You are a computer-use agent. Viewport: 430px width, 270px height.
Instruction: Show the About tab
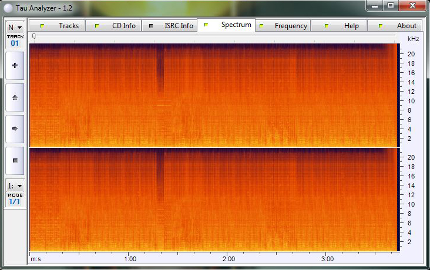397,26
